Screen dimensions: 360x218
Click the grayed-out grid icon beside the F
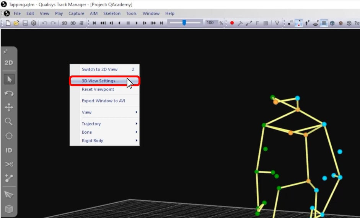266,23
